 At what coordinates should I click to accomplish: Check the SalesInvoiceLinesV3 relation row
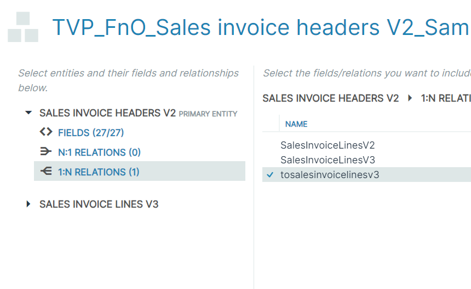click(366, 160)
